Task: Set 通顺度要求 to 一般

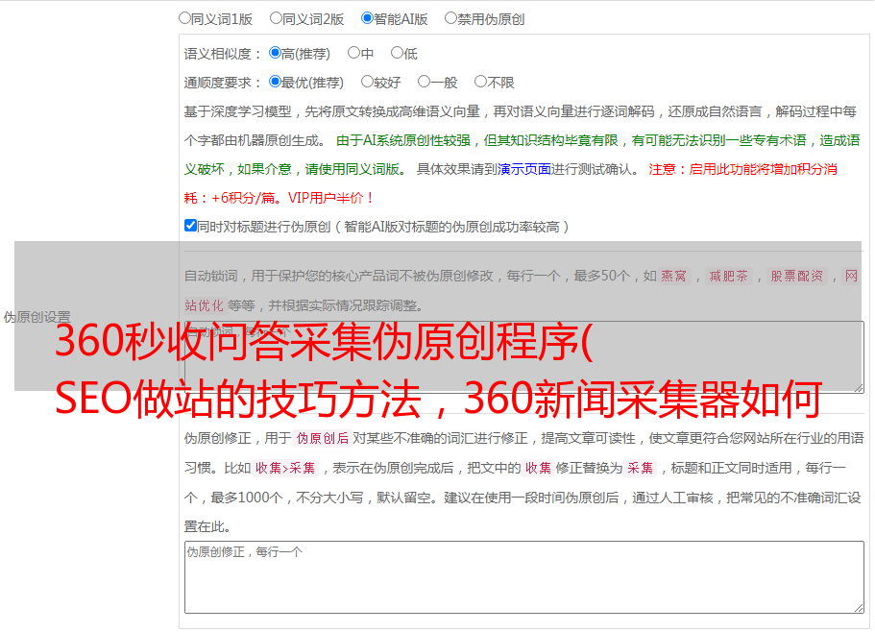Action: (x=425, y=82)
